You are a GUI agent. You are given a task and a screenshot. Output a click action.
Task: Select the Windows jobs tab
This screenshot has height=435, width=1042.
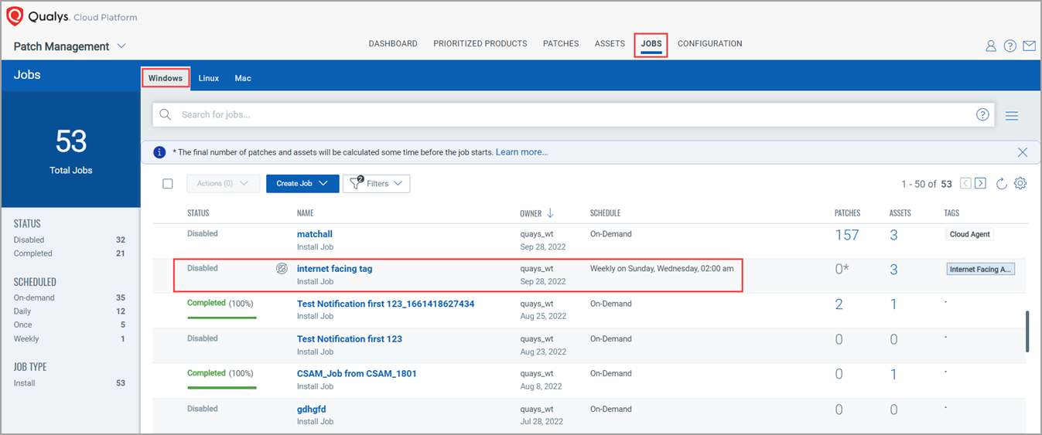click(166, 78)
